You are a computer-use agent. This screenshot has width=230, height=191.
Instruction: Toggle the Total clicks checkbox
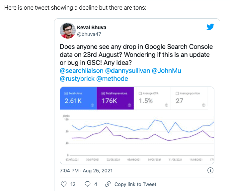66,94
